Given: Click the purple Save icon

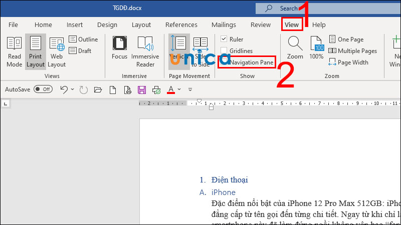Looking at the screenshot, I should 142,89.
